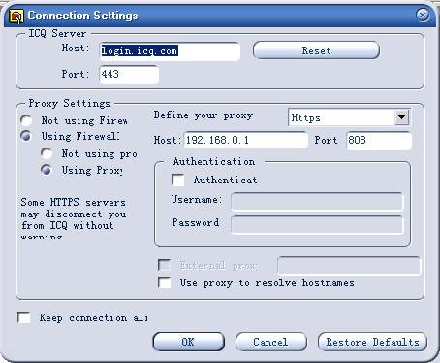Tick Use proxy to resolve hostnames
Screen dimensions: 440x363
165,282
